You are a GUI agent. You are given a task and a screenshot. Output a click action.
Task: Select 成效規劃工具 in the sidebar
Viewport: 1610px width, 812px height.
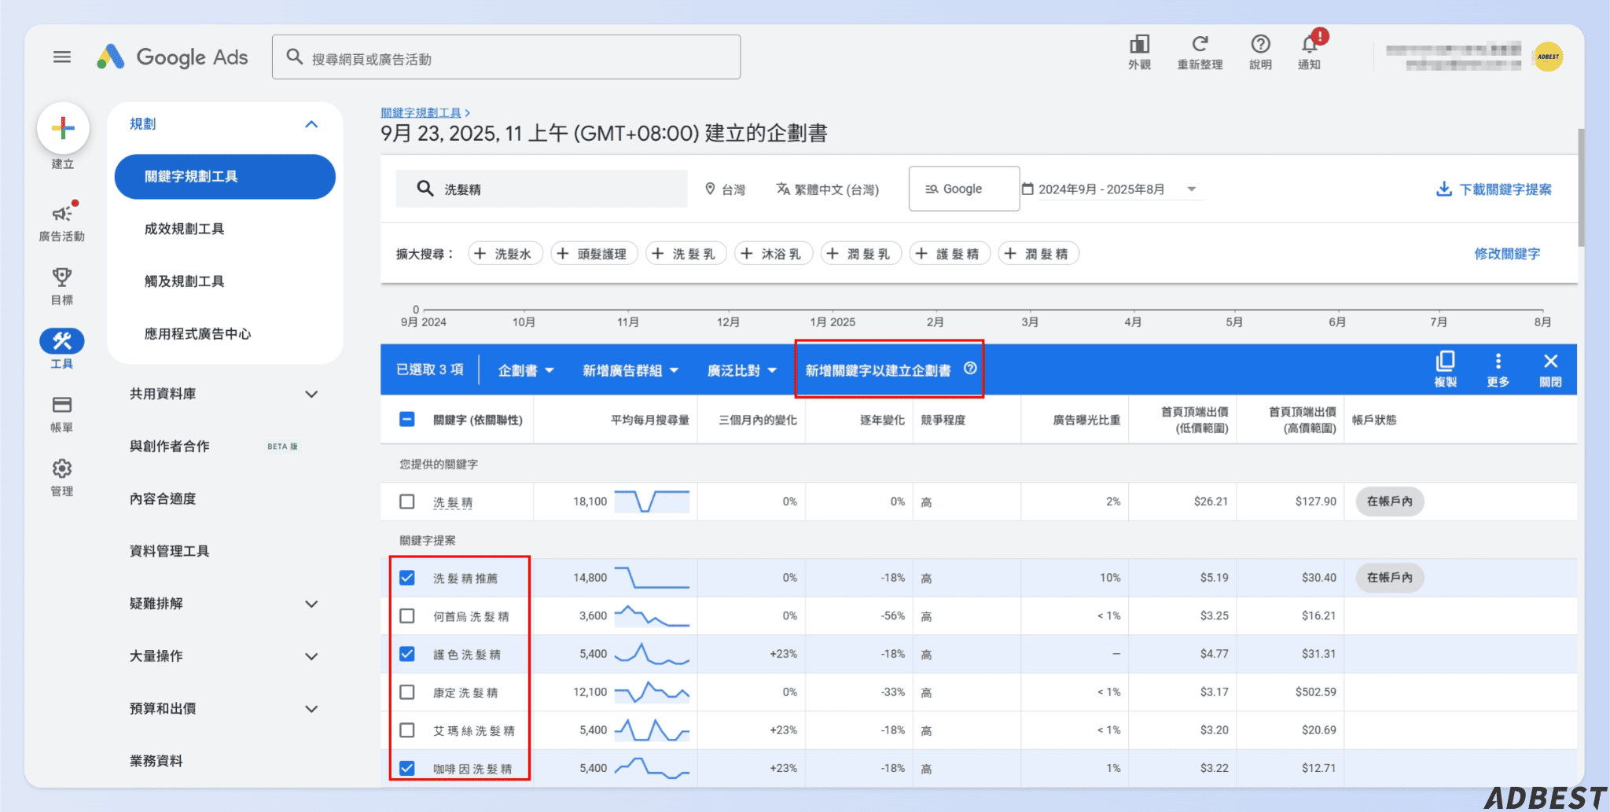point(185,229)
